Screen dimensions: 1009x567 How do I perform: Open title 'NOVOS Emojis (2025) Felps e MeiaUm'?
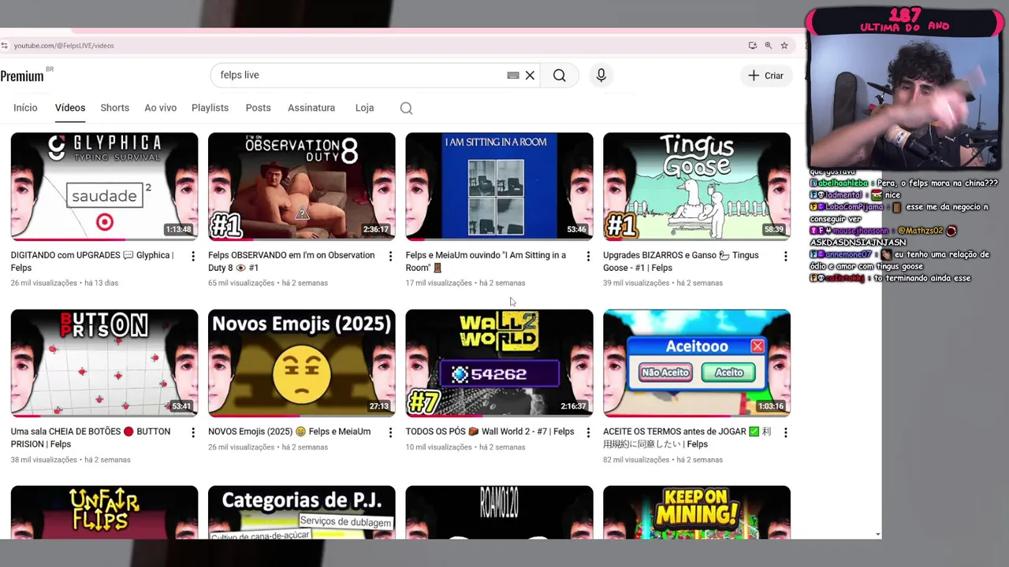click(289, 432)
